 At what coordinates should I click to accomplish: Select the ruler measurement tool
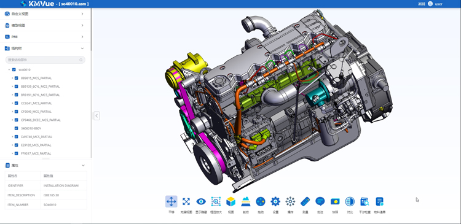tap(305, 201)
